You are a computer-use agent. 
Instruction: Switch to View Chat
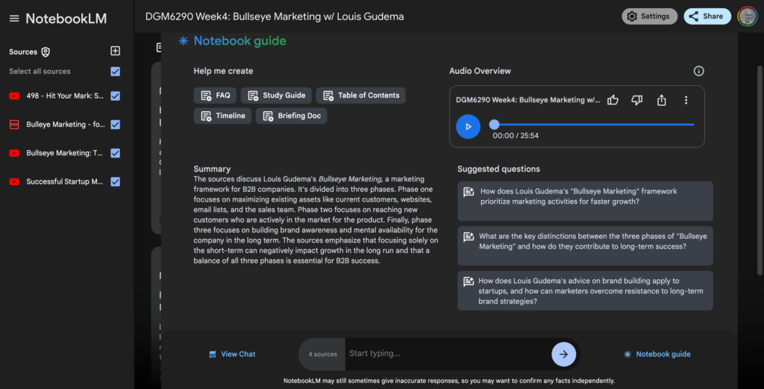(x=232, y=355)
